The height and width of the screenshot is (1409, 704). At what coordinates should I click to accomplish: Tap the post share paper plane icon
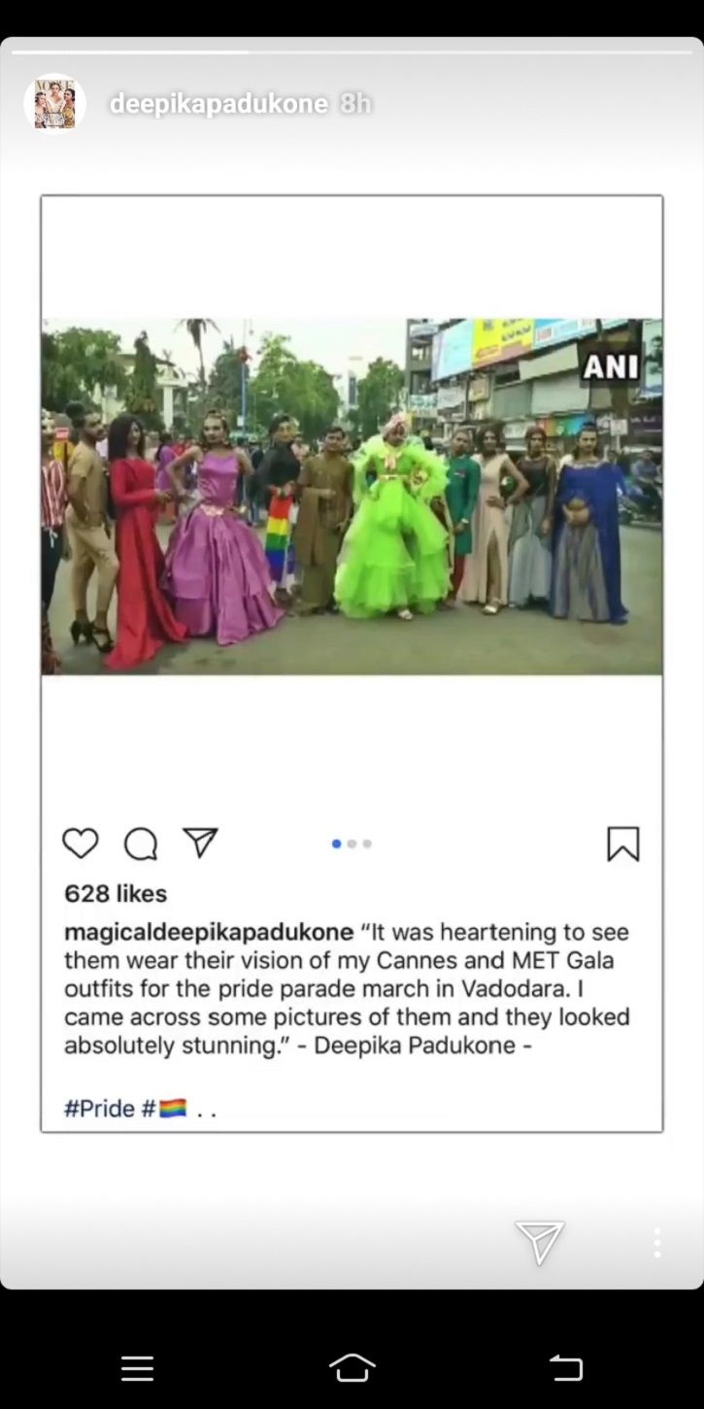point(200,842)
